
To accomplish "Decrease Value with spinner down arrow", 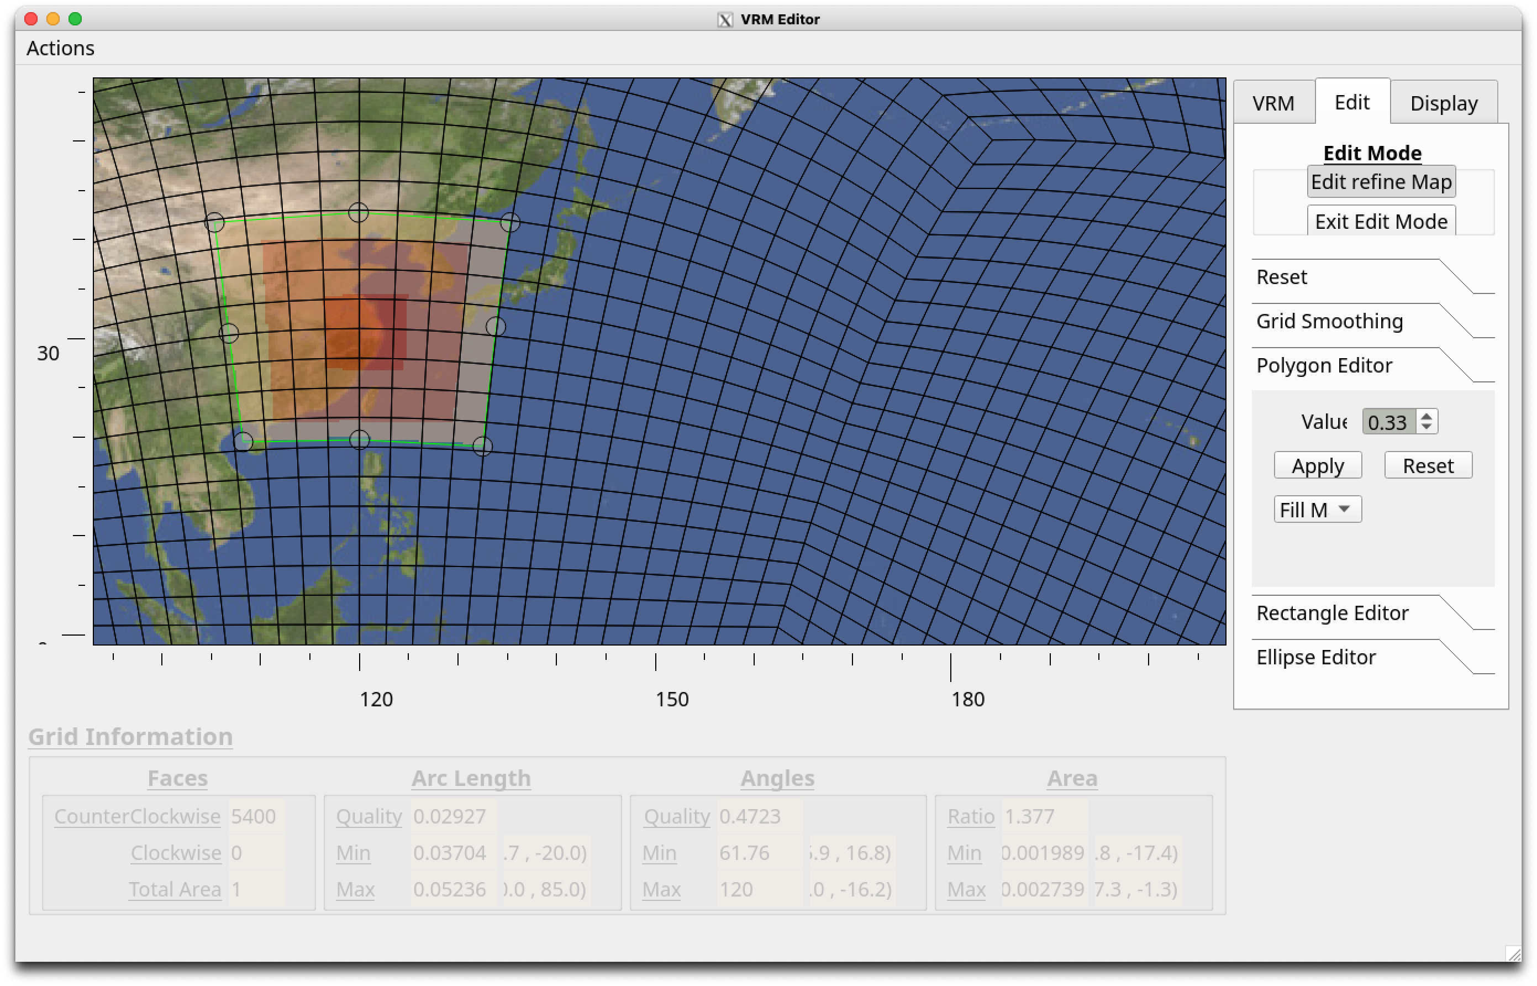I will tap(1427, 427).
